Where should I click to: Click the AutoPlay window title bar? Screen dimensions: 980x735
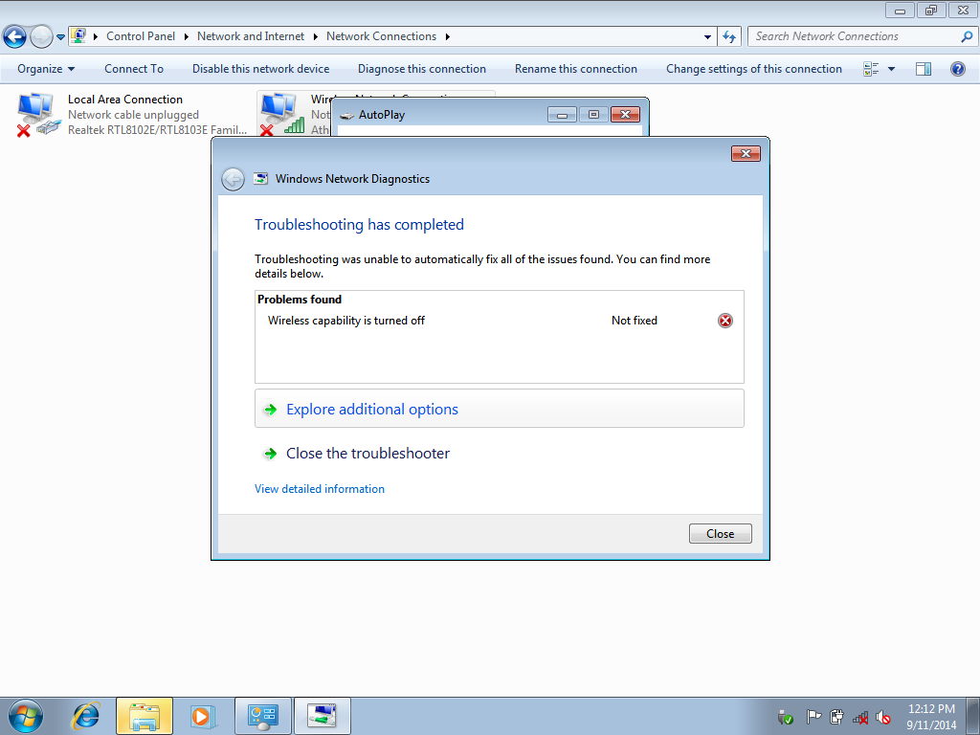pyautogui.click(x=444, y=115)
